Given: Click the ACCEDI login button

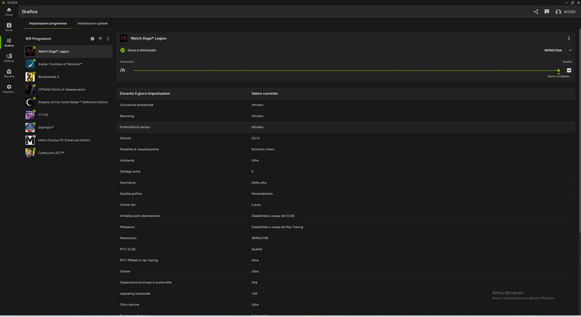Looking at the screenshot, I should pos(566,12).
